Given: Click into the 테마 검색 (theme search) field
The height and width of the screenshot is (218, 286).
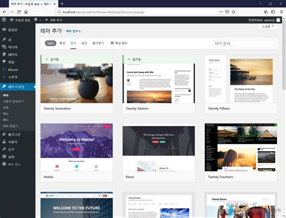Looking at the screenshot, I should 244,43.
